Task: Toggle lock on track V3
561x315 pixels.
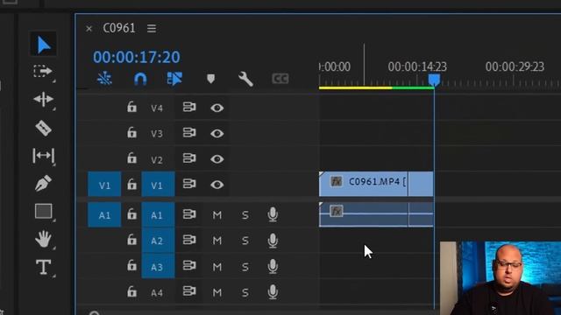Action: (x=131, y=132)
